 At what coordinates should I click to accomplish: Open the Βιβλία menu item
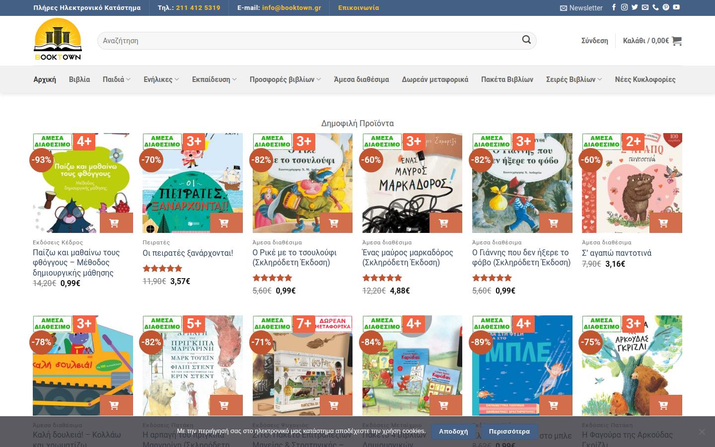coord(79,79)
